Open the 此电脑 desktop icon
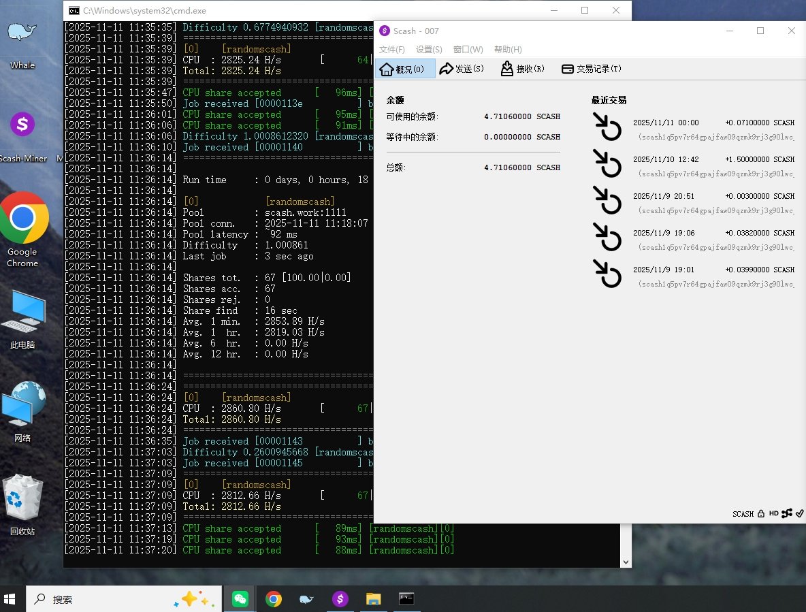Image resolution: width=806 pixels, height=612 pixels. (x=22, y=319)
